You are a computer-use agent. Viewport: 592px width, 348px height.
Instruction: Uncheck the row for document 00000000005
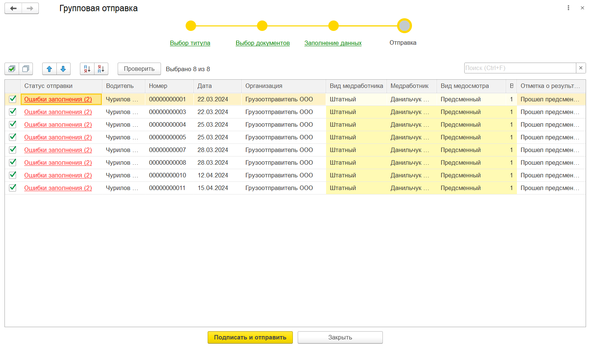click(13, 137)
